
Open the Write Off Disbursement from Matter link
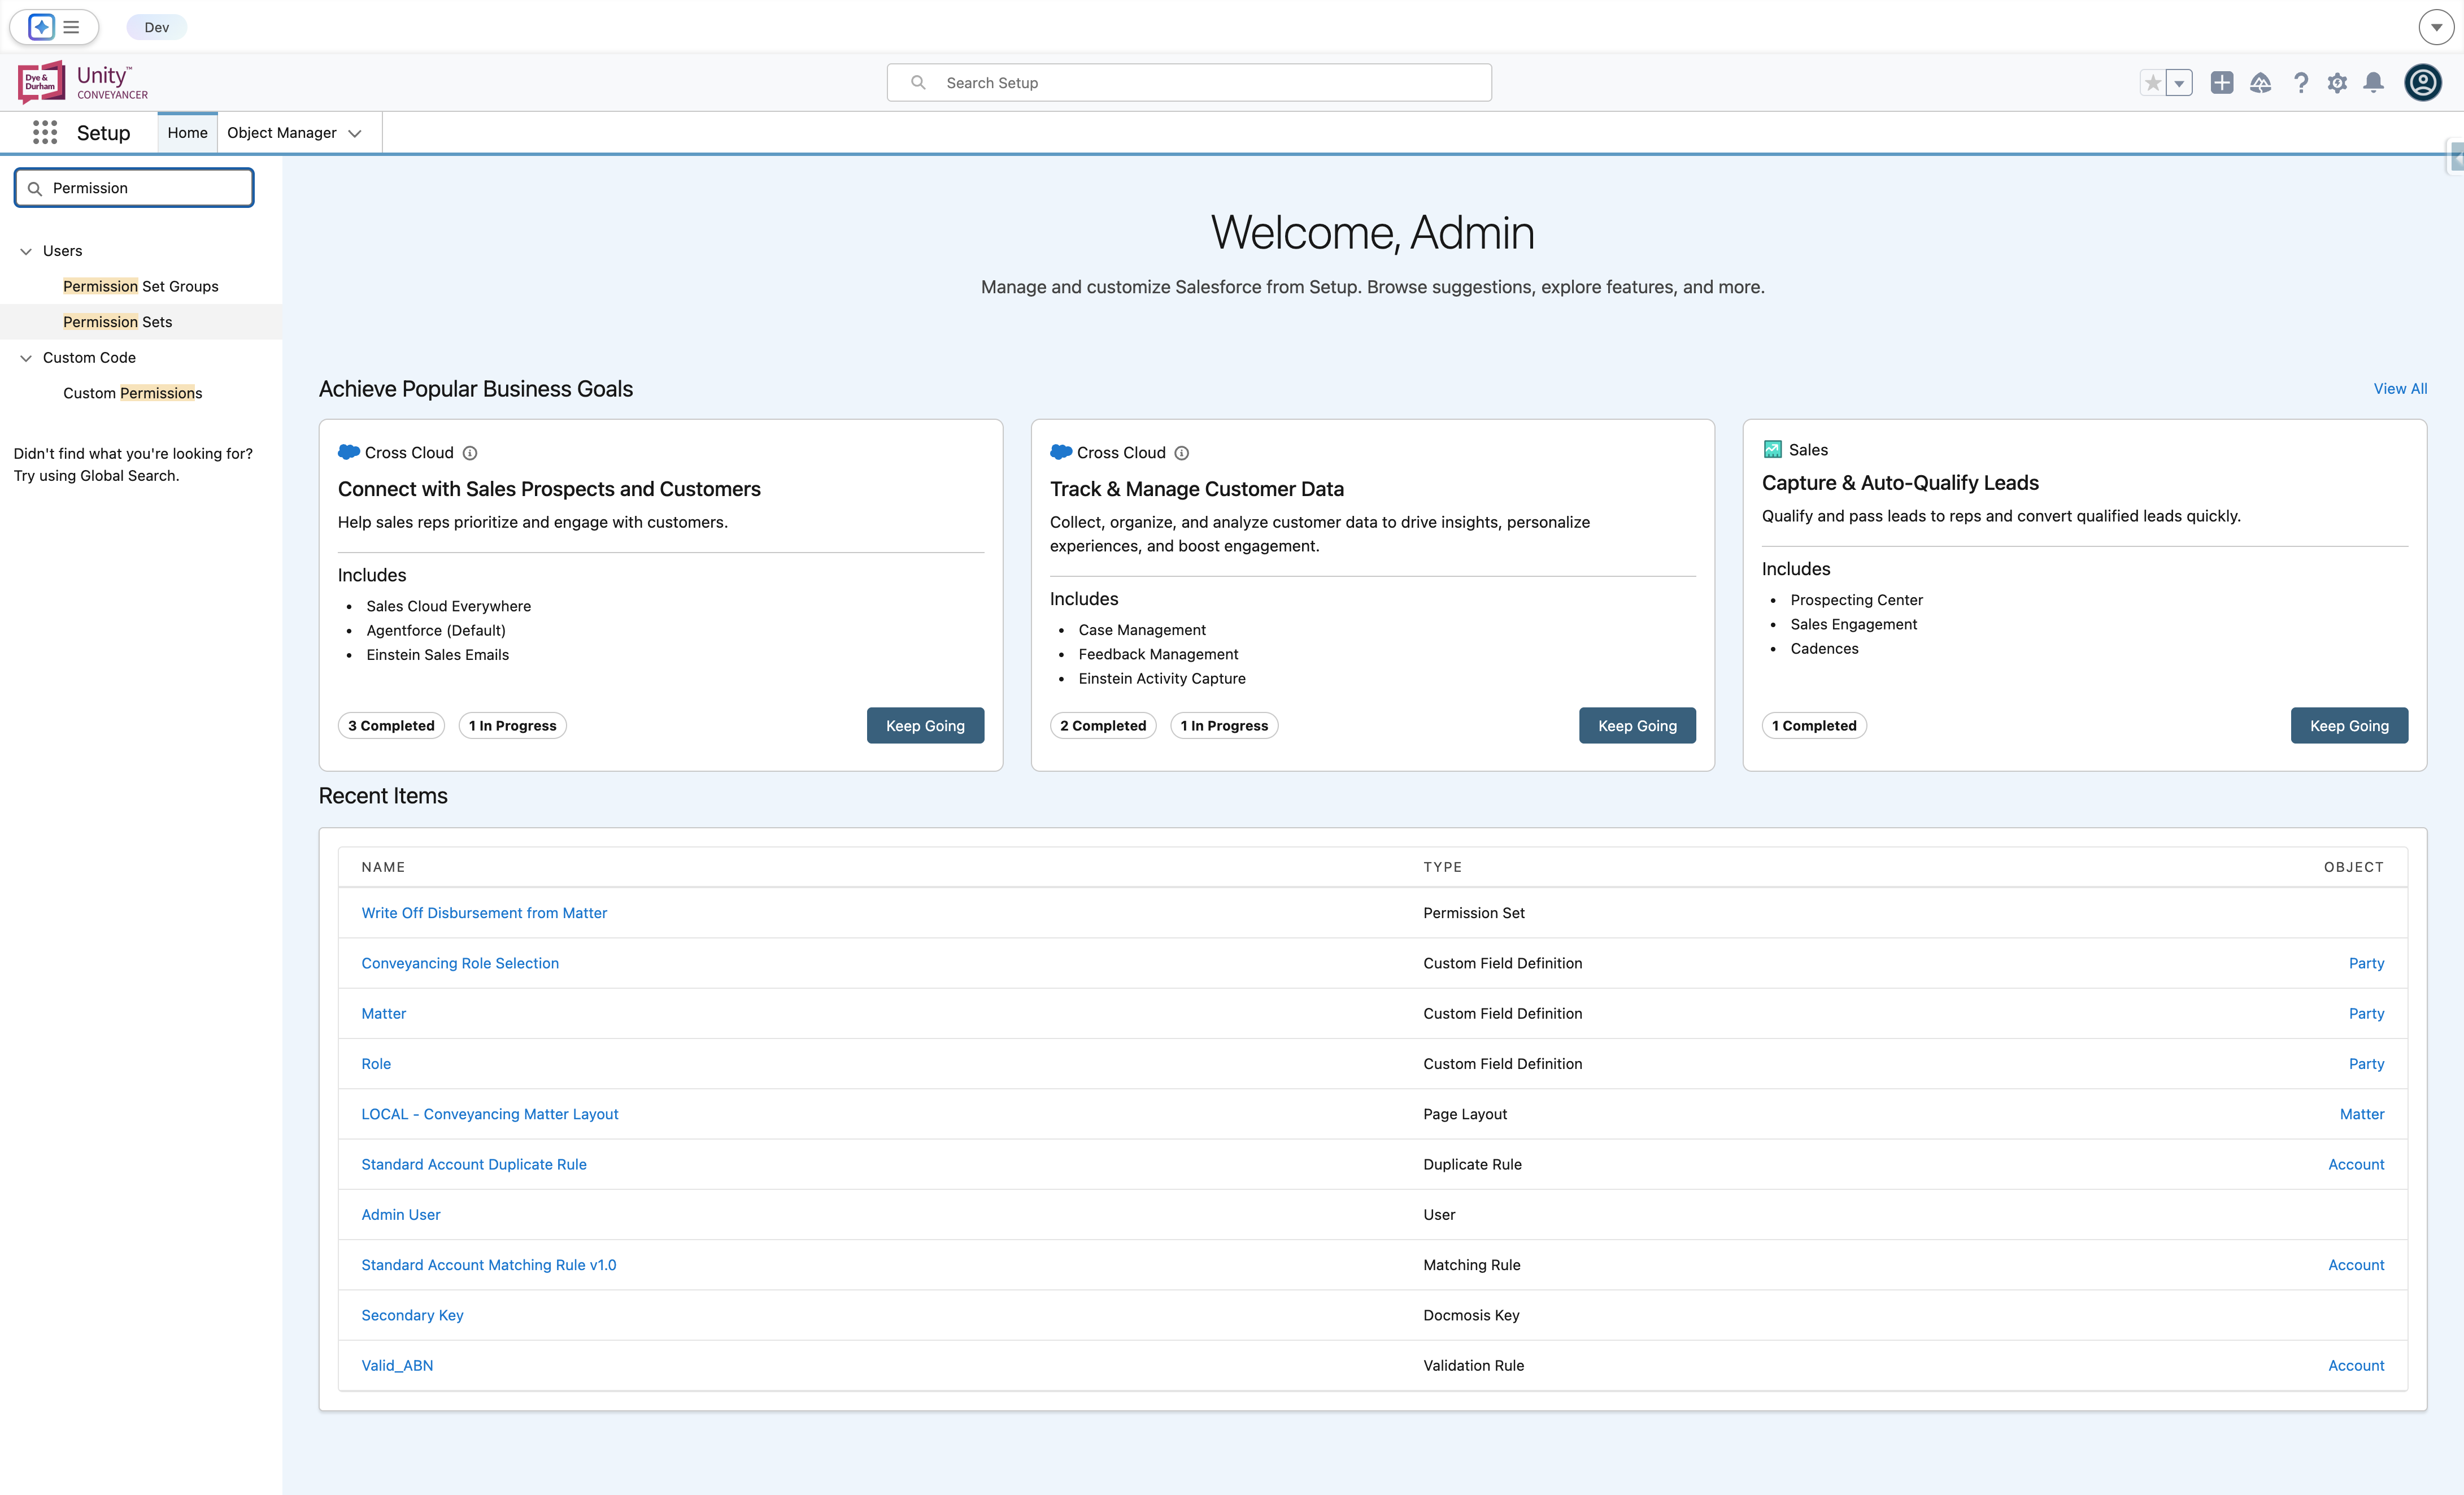pos(484,913)
